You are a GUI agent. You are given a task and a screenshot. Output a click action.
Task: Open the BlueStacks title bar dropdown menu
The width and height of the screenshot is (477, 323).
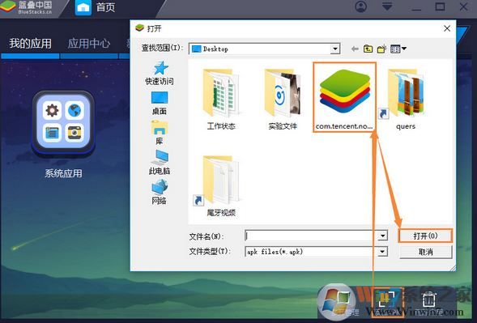pyautogui.click(x=386, y=6)
